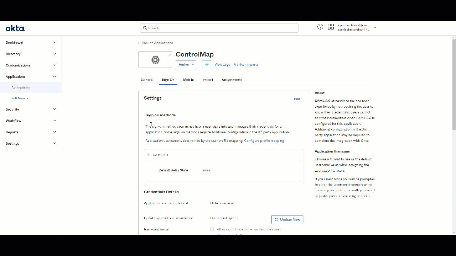Open the Active status dropdown
Screen dimensions: 456x256
[186, 65]
